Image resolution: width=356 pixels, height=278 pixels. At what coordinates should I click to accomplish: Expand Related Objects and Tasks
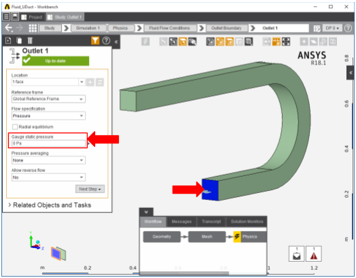[x=50, y=205]
